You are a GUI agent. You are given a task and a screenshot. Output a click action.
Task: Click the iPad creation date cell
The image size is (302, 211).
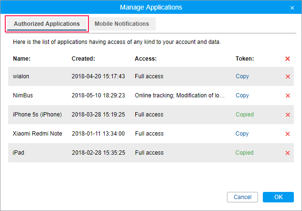pyautogui.click(x=98, y=153)
